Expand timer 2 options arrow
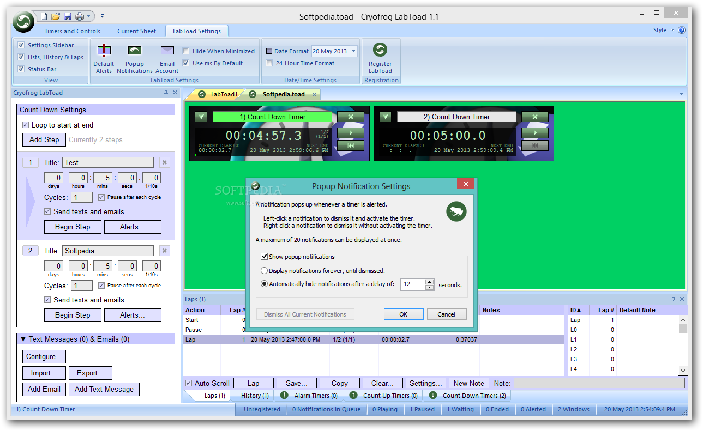 pos(385,117)
